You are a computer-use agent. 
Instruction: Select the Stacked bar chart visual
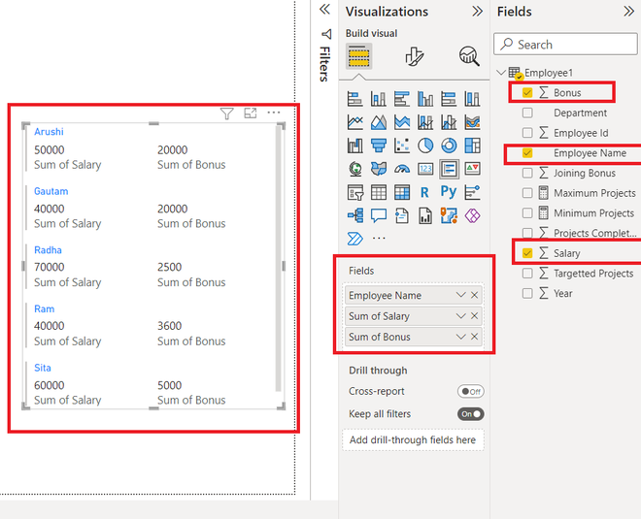(x=354, y=99)
